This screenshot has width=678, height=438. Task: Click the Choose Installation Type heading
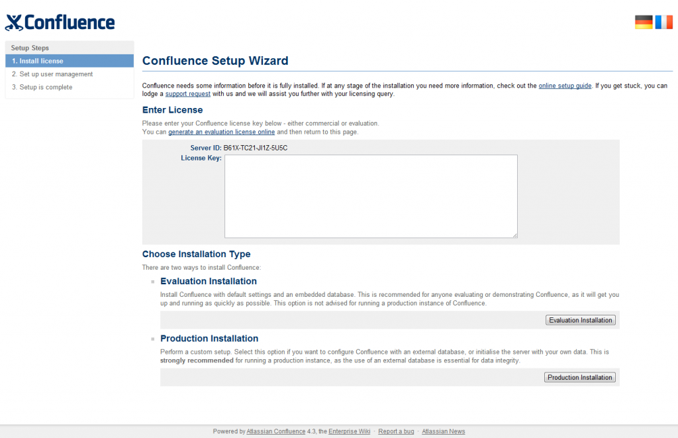[x=196, y=254]
